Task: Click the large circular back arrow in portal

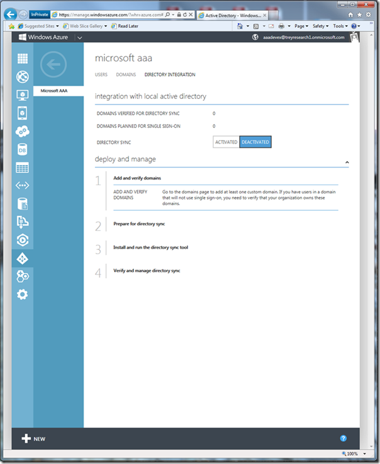Action: [53, 64]
